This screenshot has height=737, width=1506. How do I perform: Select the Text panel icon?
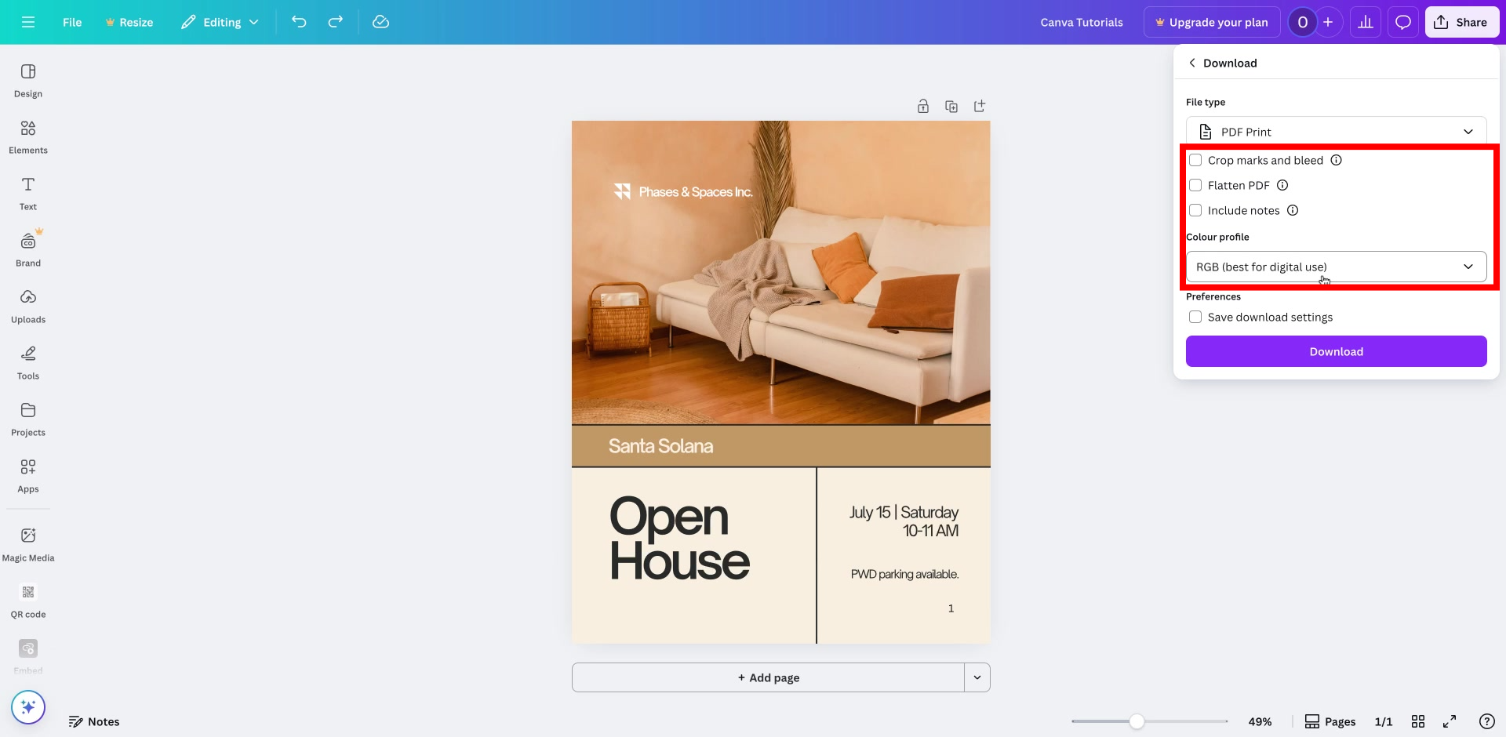27,191
